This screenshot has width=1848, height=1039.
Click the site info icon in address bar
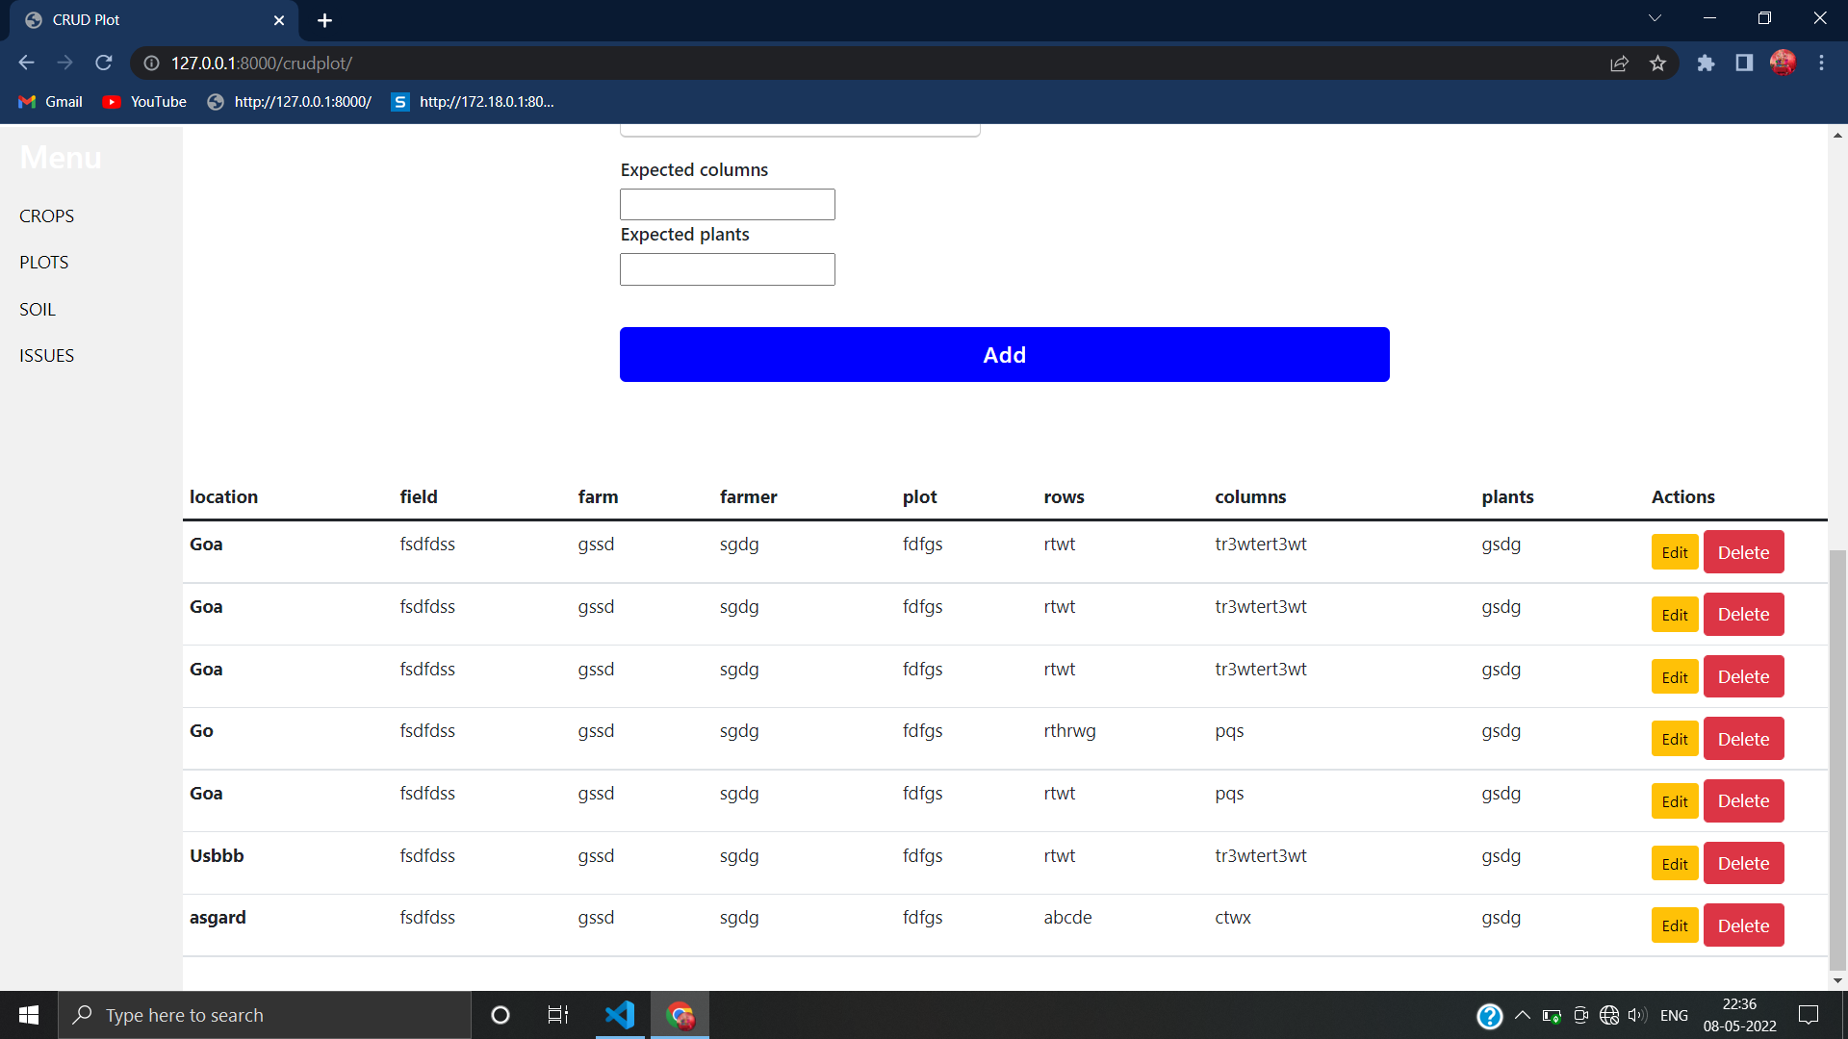150,63
